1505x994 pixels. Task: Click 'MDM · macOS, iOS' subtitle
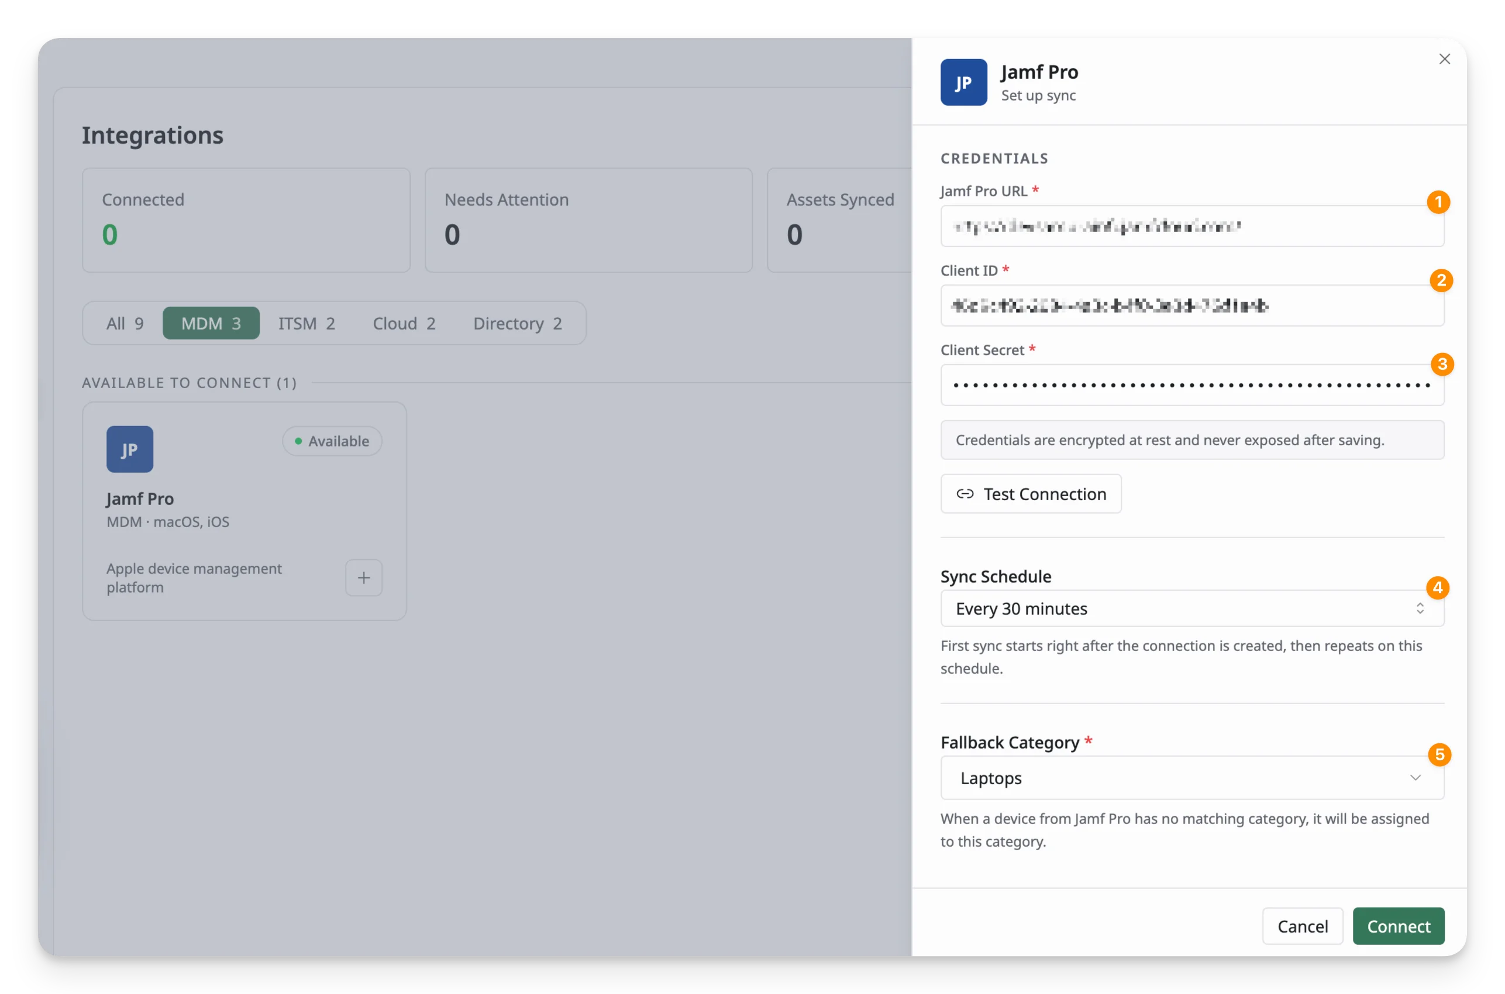[167, 522]
